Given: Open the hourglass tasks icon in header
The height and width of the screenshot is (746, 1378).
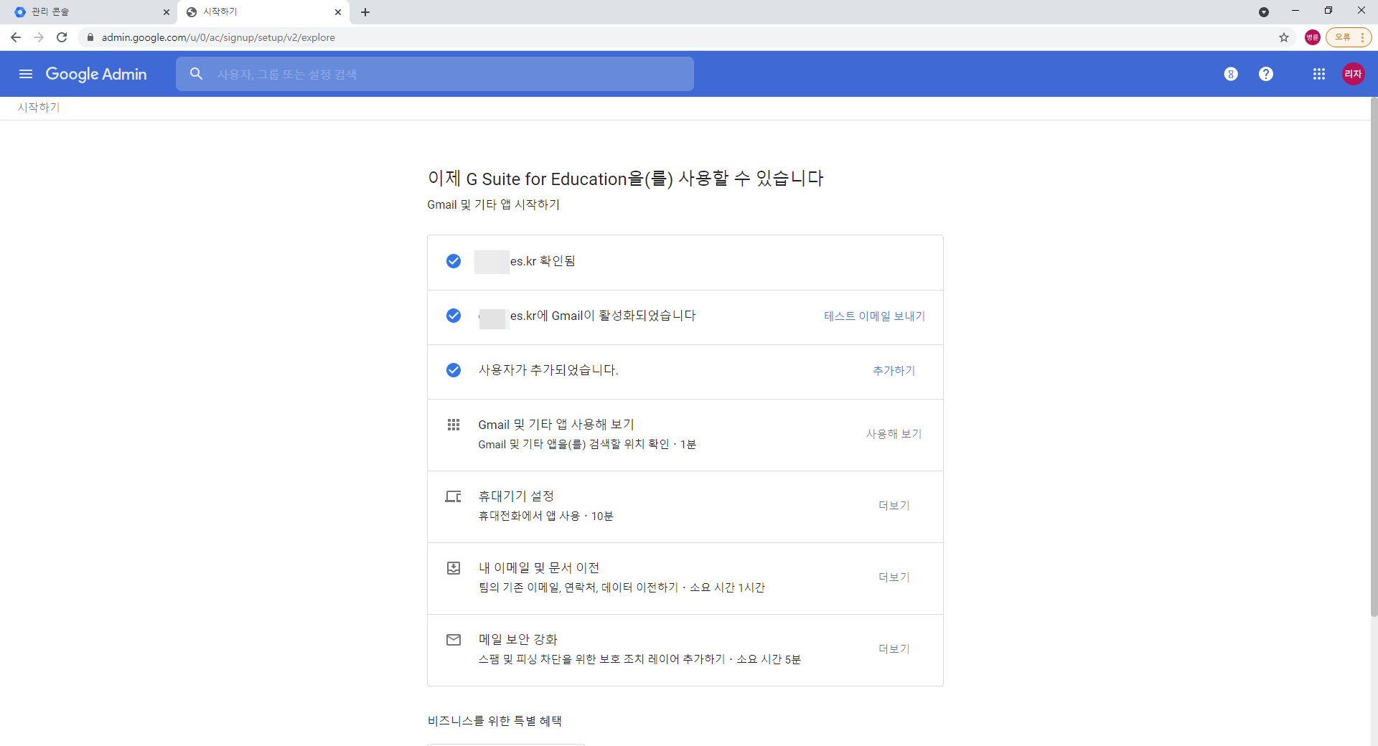Looking at the screenshot, I should (x=1231, y=74).
